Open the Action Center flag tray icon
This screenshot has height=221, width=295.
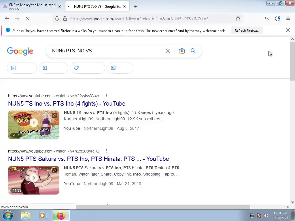259,216
